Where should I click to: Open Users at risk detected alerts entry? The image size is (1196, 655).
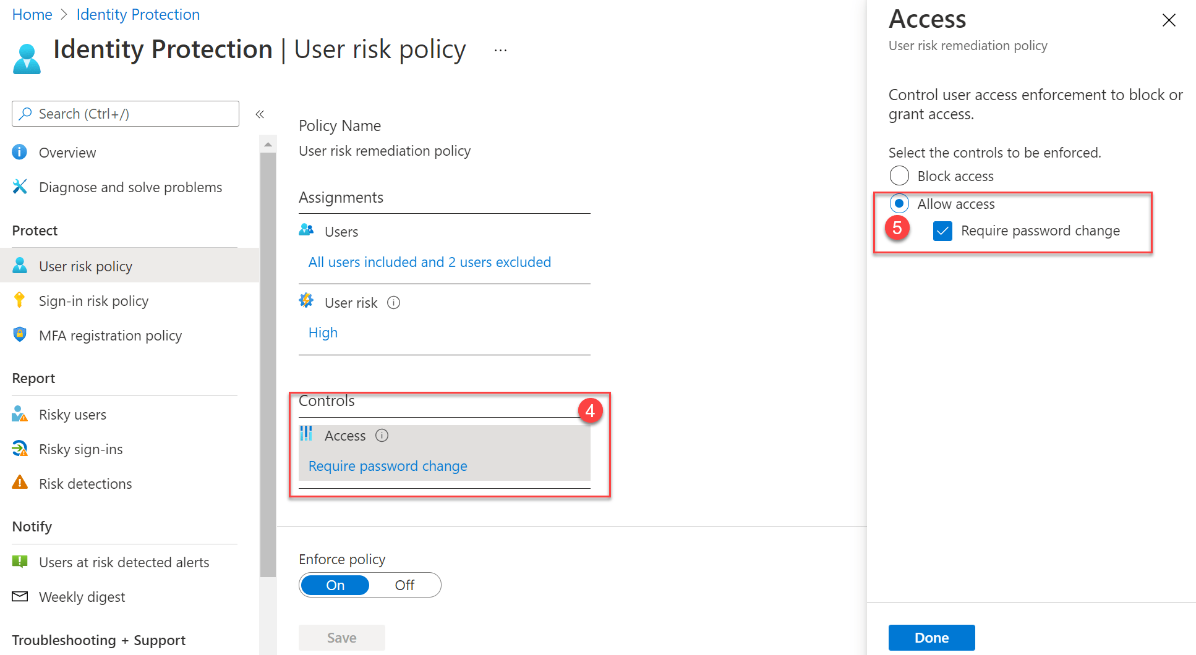pyautogui.click(x=124, y=562)
